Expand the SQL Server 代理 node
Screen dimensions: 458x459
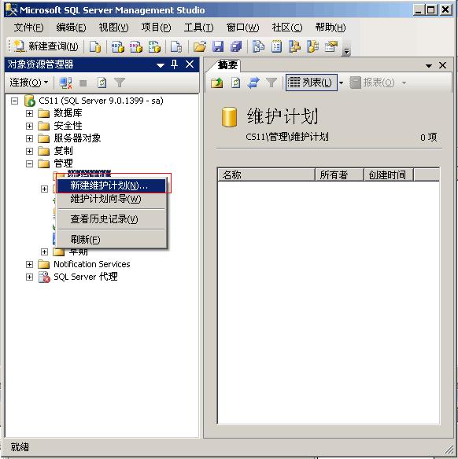pos(29,277)
